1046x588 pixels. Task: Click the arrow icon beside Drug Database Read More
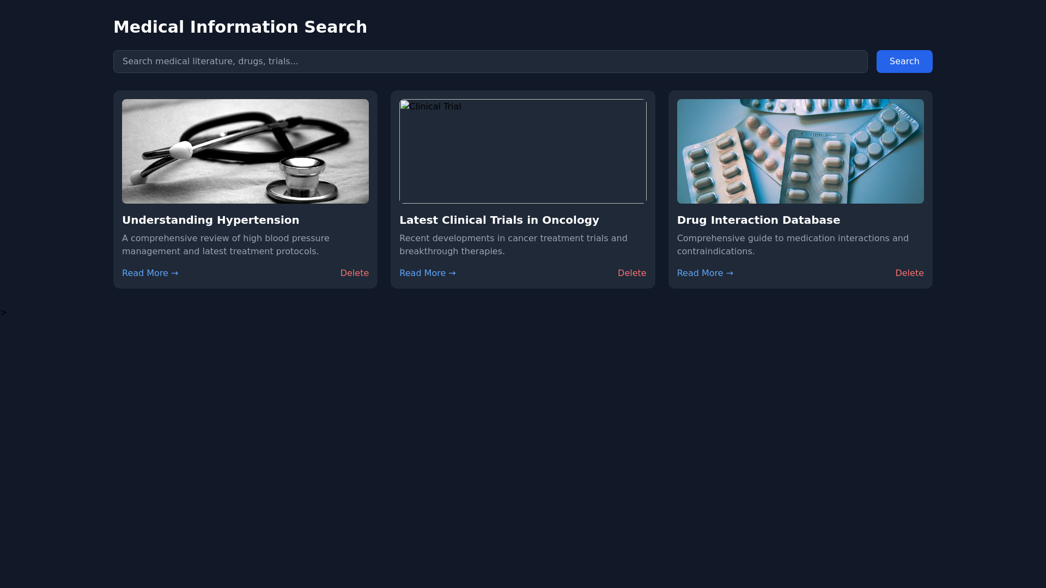[729, 273]
